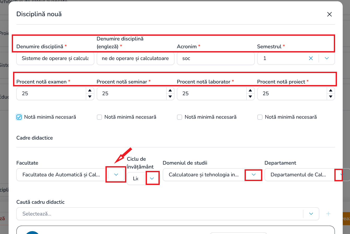The image size is (350, 234).
Task: Open the Caută cadru didactic dropdown arrow
Action: click(311, 214)
